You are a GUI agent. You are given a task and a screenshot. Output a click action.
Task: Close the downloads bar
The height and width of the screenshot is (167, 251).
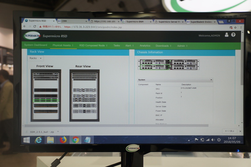240,131
